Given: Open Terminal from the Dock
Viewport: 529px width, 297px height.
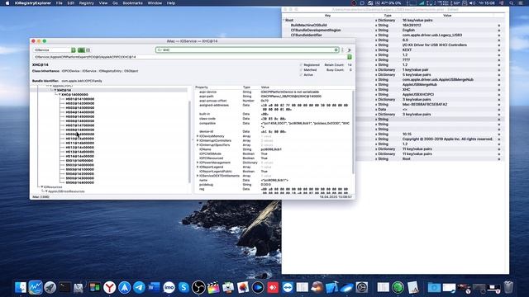Looking at the screenshot, I should (x=64, y=287).
